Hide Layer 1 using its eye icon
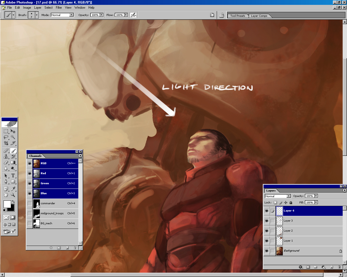This screenshot has height=277, width=347. tap(267, 241)
